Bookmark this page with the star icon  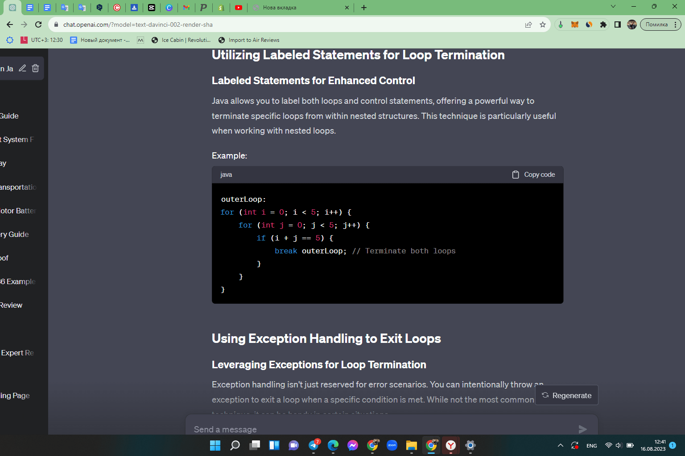click(x=543, y=24)
